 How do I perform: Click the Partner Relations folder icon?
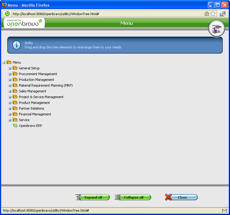(15, 108)
